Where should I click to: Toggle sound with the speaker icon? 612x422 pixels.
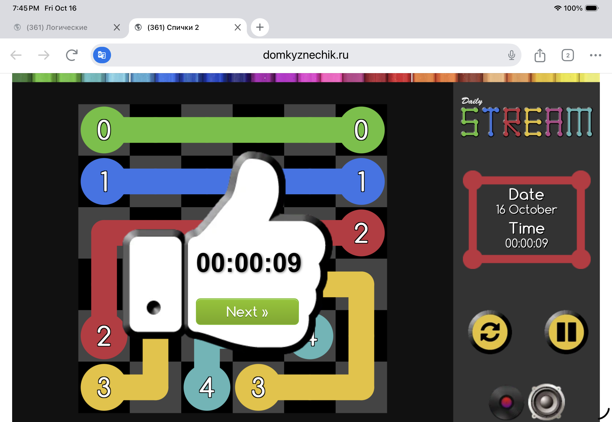[546, 402]
